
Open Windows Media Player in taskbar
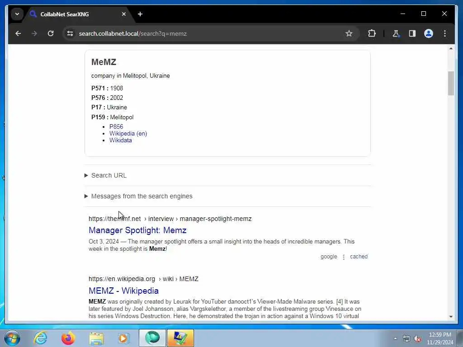(124, 338)
